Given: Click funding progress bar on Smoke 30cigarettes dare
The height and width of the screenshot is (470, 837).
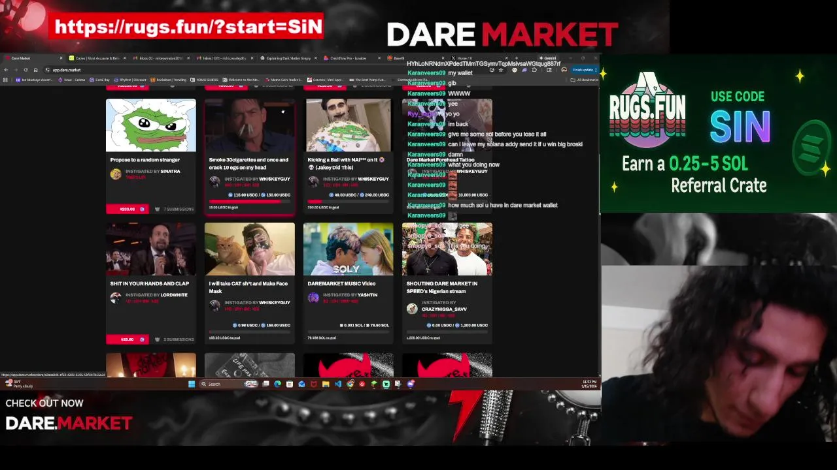Looking at the screenshot, I should [249, 202].
